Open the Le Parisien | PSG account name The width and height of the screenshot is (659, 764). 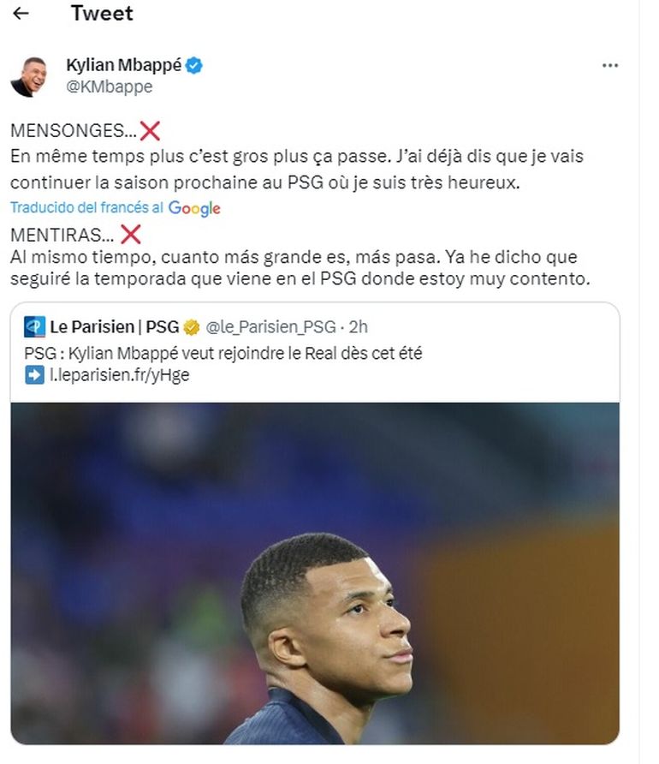pyautogui.click(x=115, y=327)
